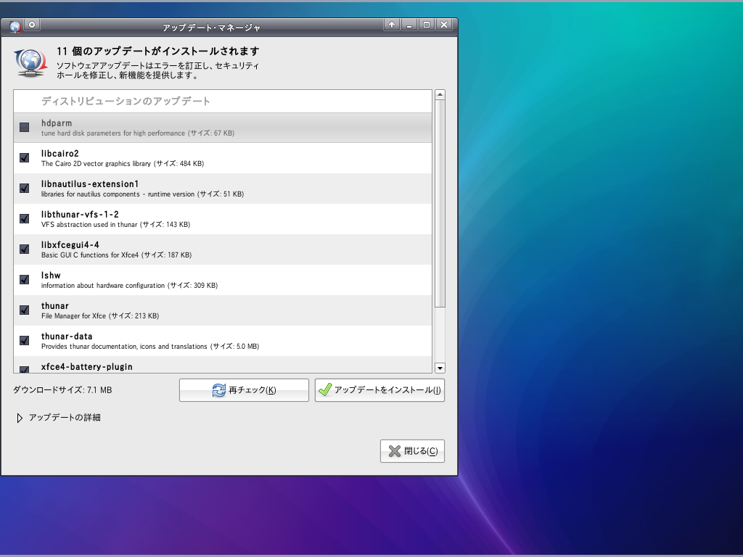The width and height of the screenshot is (743, 557).
Task: Select libthunar-vfs-1-2 package name
Action: pos(80,215)
